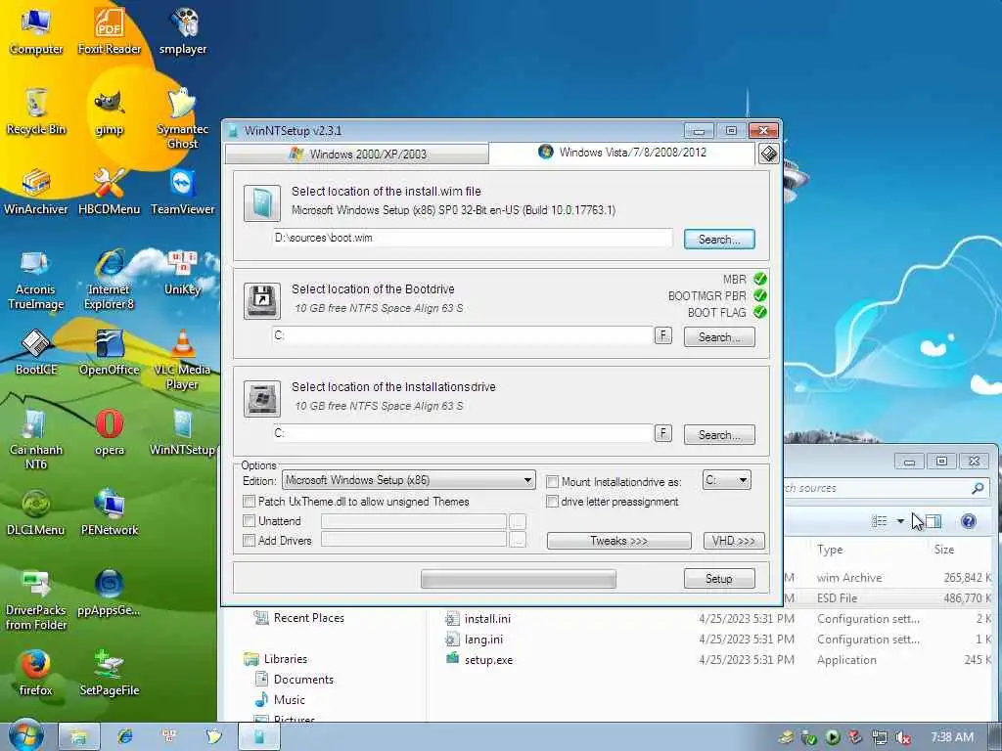1002x751 pixels.
Task: Open Symantec Ghost shortcut
Action: tap(183, 117)
